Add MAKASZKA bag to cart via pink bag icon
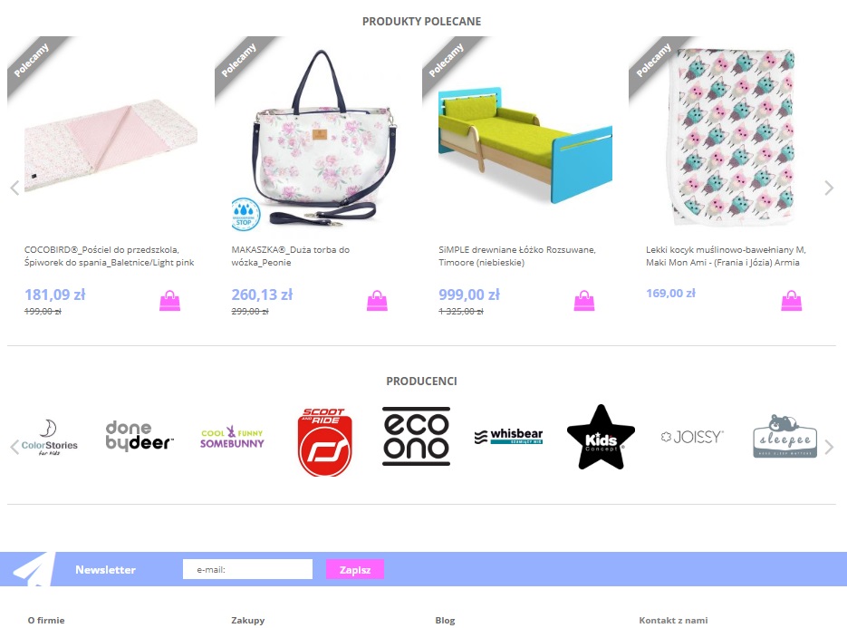Screen dimensions: 847x628 click(x=377, y=301)
